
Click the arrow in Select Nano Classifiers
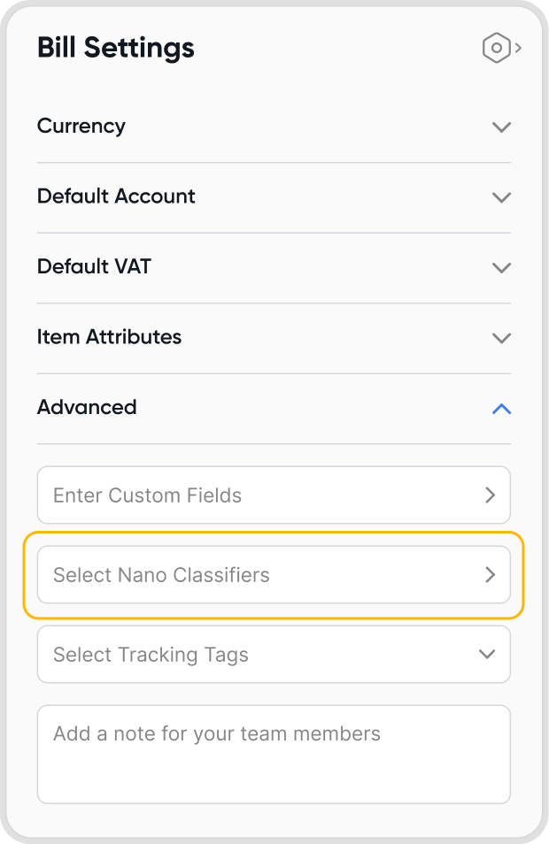pos(490,575)
